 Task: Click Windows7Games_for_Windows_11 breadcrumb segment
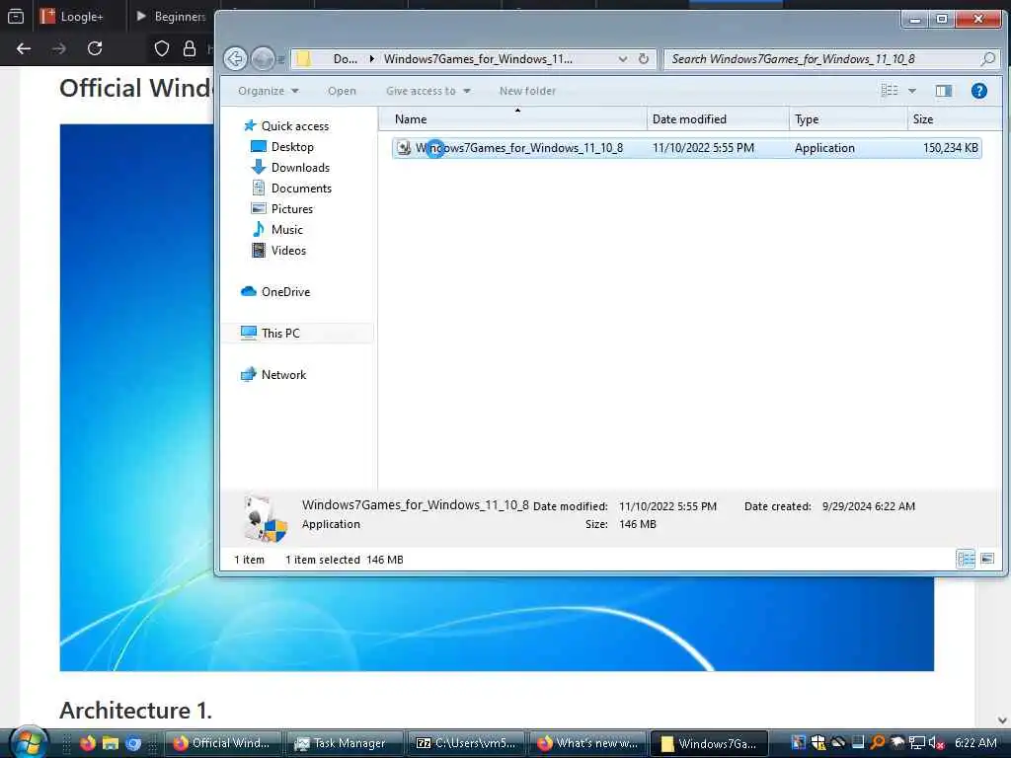(x=478, y=58)
